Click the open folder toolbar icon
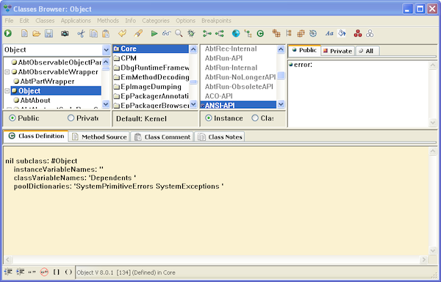Viewport: 441px width, 282px height. pyautogui.click(x=36, y=34)
